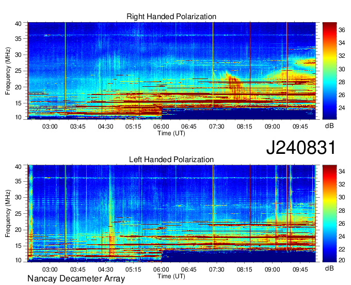Image resolution: width=351 pixels, height=285 pixels.
Task: Click 'Frequency (MHz)' axis label of Right Handed plot
Action: 8,71
